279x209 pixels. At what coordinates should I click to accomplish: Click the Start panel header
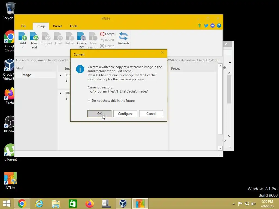point(20,68)
